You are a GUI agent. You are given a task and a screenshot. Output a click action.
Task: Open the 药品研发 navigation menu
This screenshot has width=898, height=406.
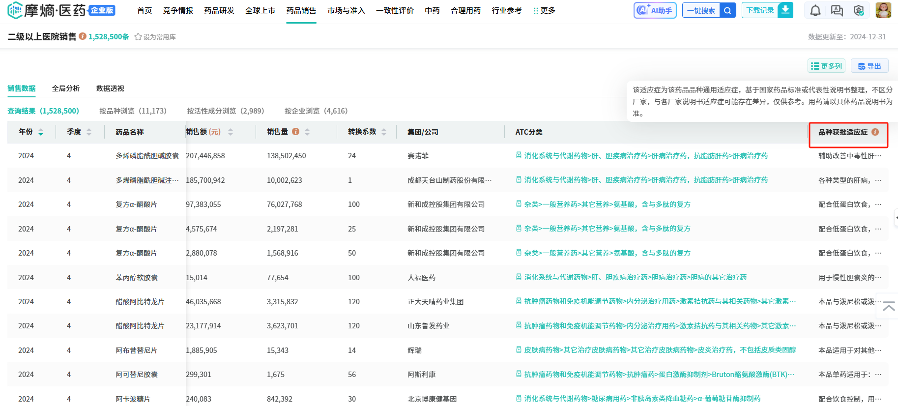click(x=219, y=10)
